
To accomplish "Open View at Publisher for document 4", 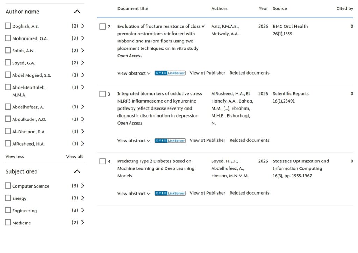I will coord(207,193).
